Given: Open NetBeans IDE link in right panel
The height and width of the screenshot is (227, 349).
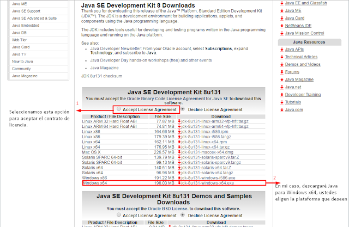Looking at the screenshot, I should (298, 26).
